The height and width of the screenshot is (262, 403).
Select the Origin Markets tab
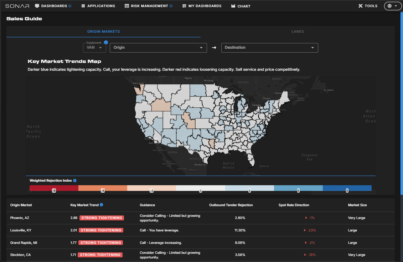pos(103,32)
